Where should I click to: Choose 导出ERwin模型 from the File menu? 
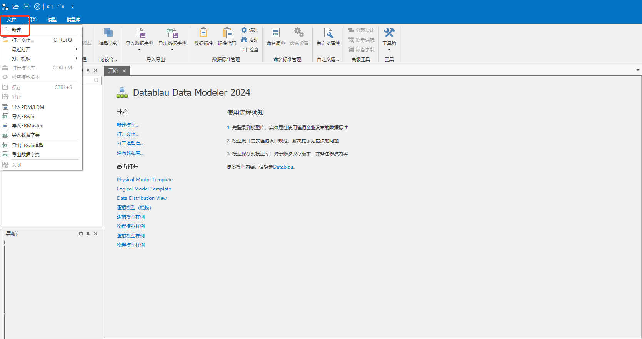click(x=42, y=145)
